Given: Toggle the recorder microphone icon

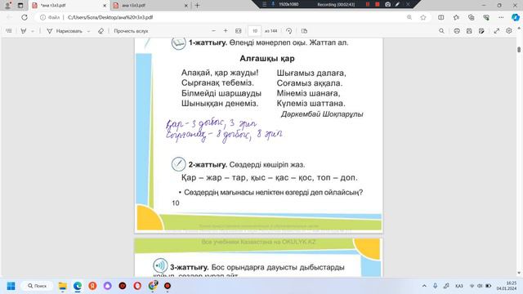Looking at the screenshot, I should click(x=273, y=4).
